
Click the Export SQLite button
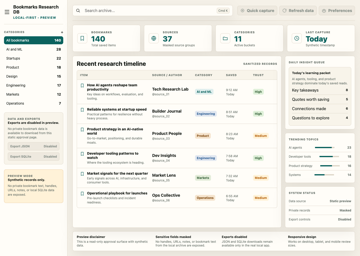click(33, 157)
